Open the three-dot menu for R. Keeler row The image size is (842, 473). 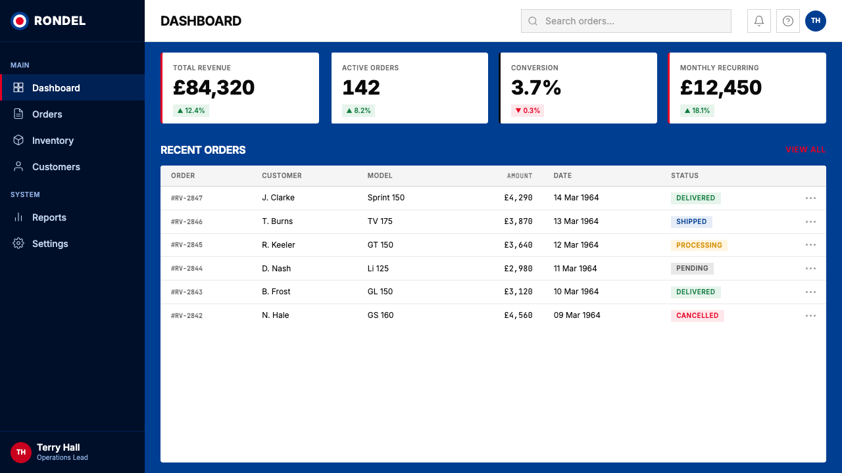point(810,245)
